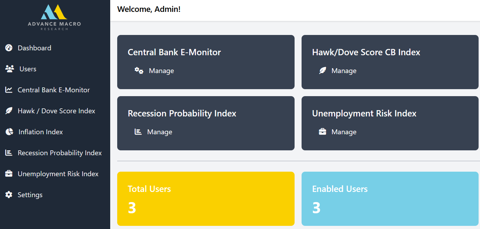480x229 pixels.
Task: Click the Users group icon in sidebar
Action: click(x=9, y=69)
